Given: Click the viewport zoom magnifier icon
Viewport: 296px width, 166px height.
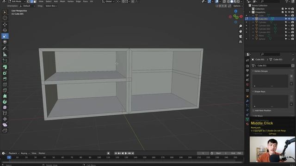Looking at the screenshot, I should click(x=240, y=26).
